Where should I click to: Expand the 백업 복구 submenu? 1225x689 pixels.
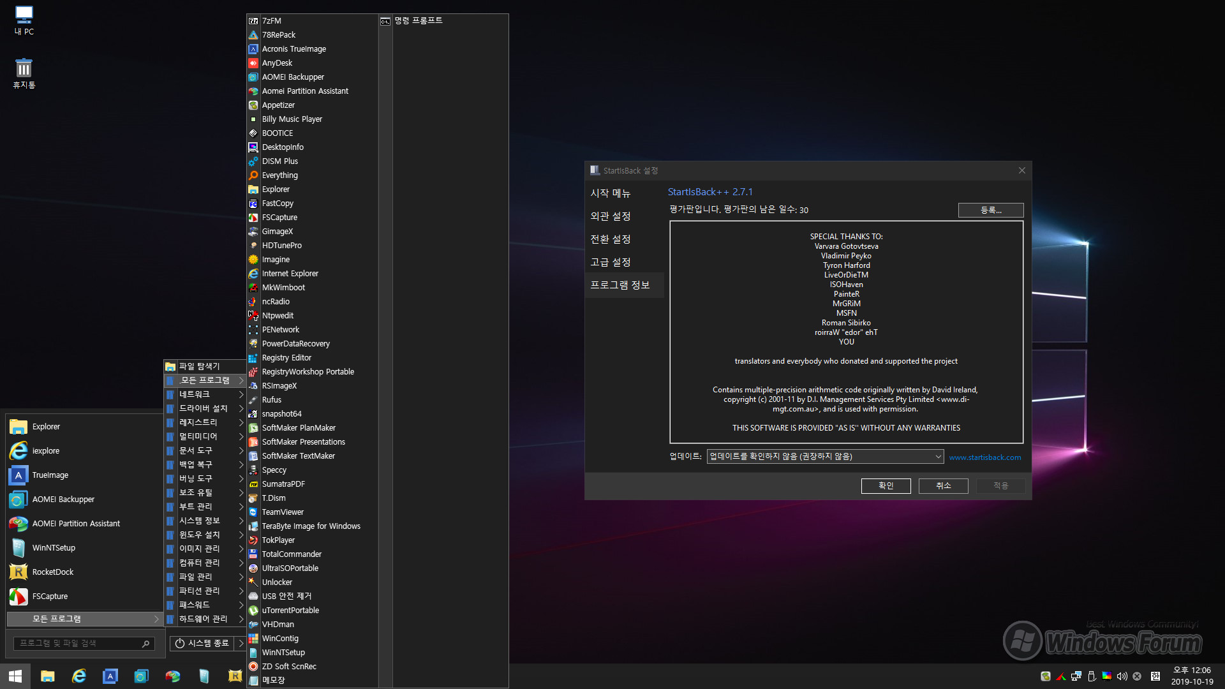[205, 464]
